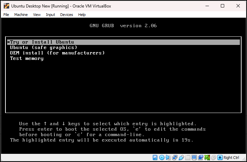Click the network adapters status icon
This screenshot has width=247, height=162.
point(175,158)
